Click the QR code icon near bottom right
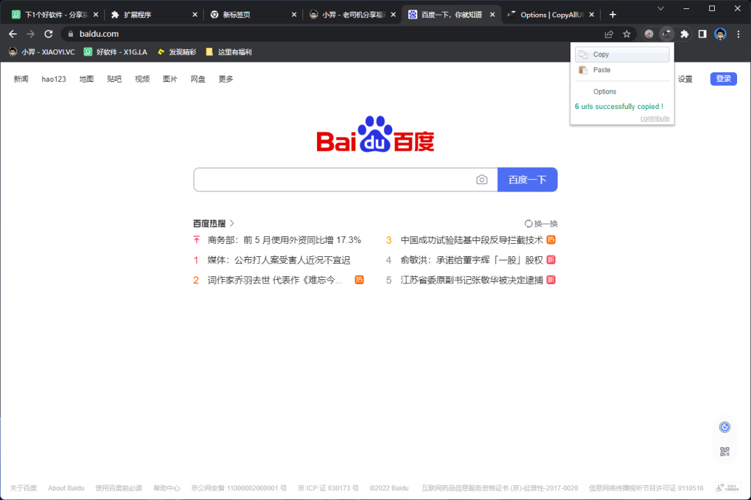The width and height of the screenshot is (751, 500). coord(725,450)
